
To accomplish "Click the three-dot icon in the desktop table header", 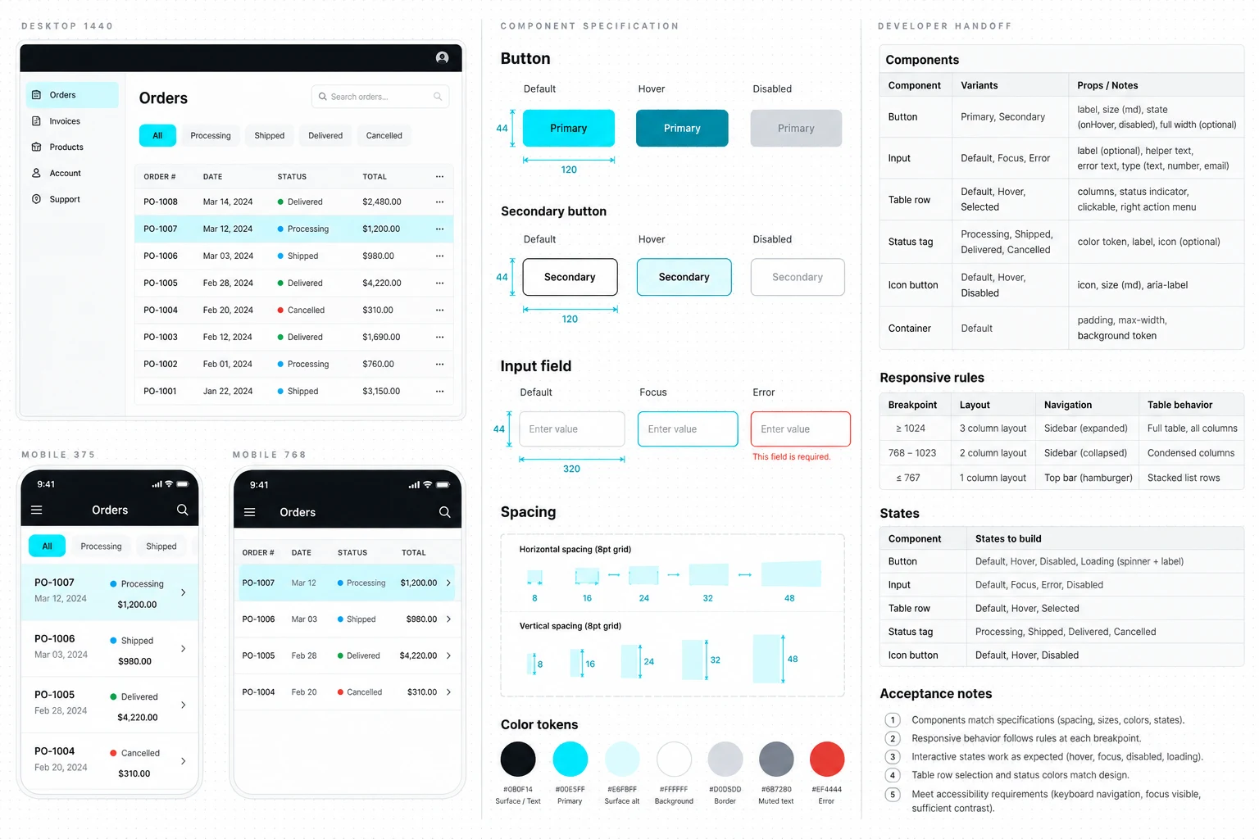I will 440,176.
